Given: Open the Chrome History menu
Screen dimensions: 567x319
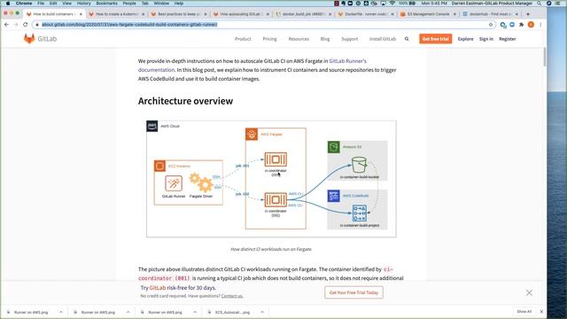Looking at the screenshot, I should point(83,4).
